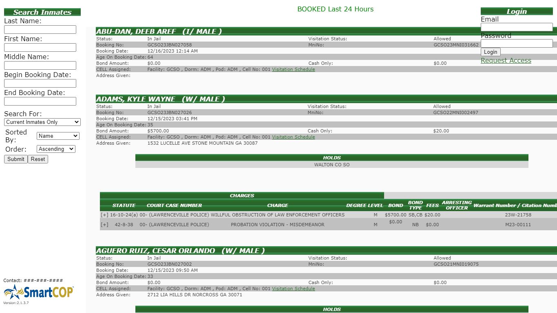Select the ADAMS, KYLE WAYNE name heading
557x313 pixels.
161,99
